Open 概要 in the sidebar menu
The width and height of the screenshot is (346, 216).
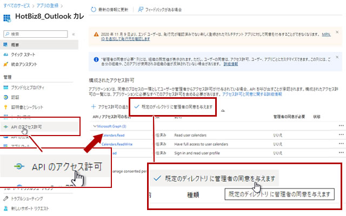point(39,45)
